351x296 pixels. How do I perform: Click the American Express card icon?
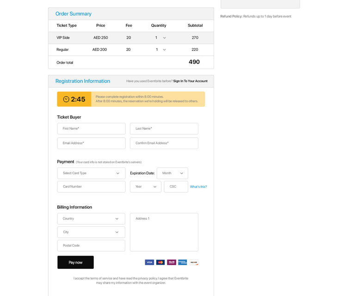click(183, 262)
